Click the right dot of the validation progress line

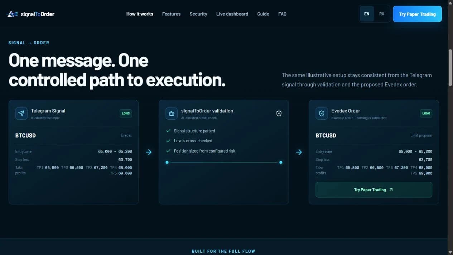click(x=281, y=162)
